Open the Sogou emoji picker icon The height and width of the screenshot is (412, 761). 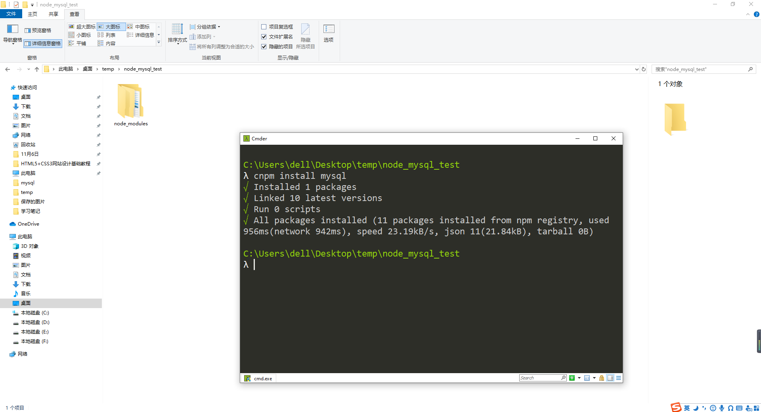(x=713, y=408)
